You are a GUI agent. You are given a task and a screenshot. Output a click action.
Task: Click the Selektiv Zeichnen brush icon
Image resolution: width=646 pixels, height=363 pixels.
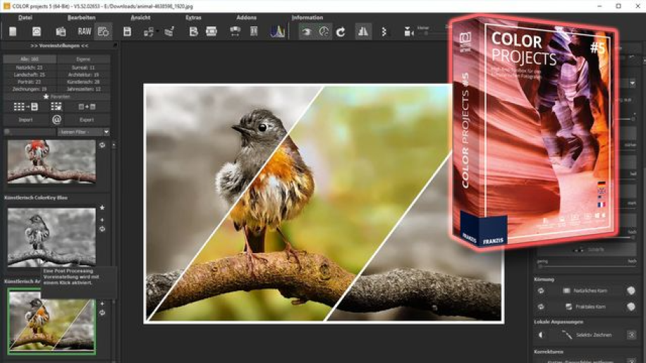567,336
